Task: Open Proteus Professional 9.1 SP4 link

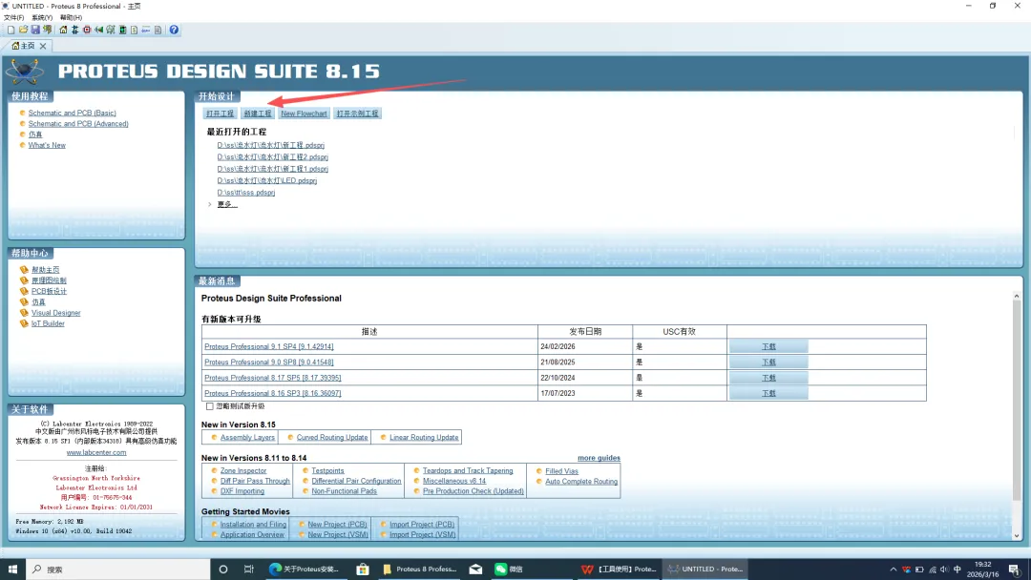Action: coord(269,346)
